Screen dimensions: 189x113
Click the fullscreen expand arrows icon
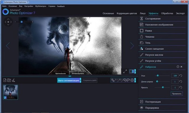point(125,72)
